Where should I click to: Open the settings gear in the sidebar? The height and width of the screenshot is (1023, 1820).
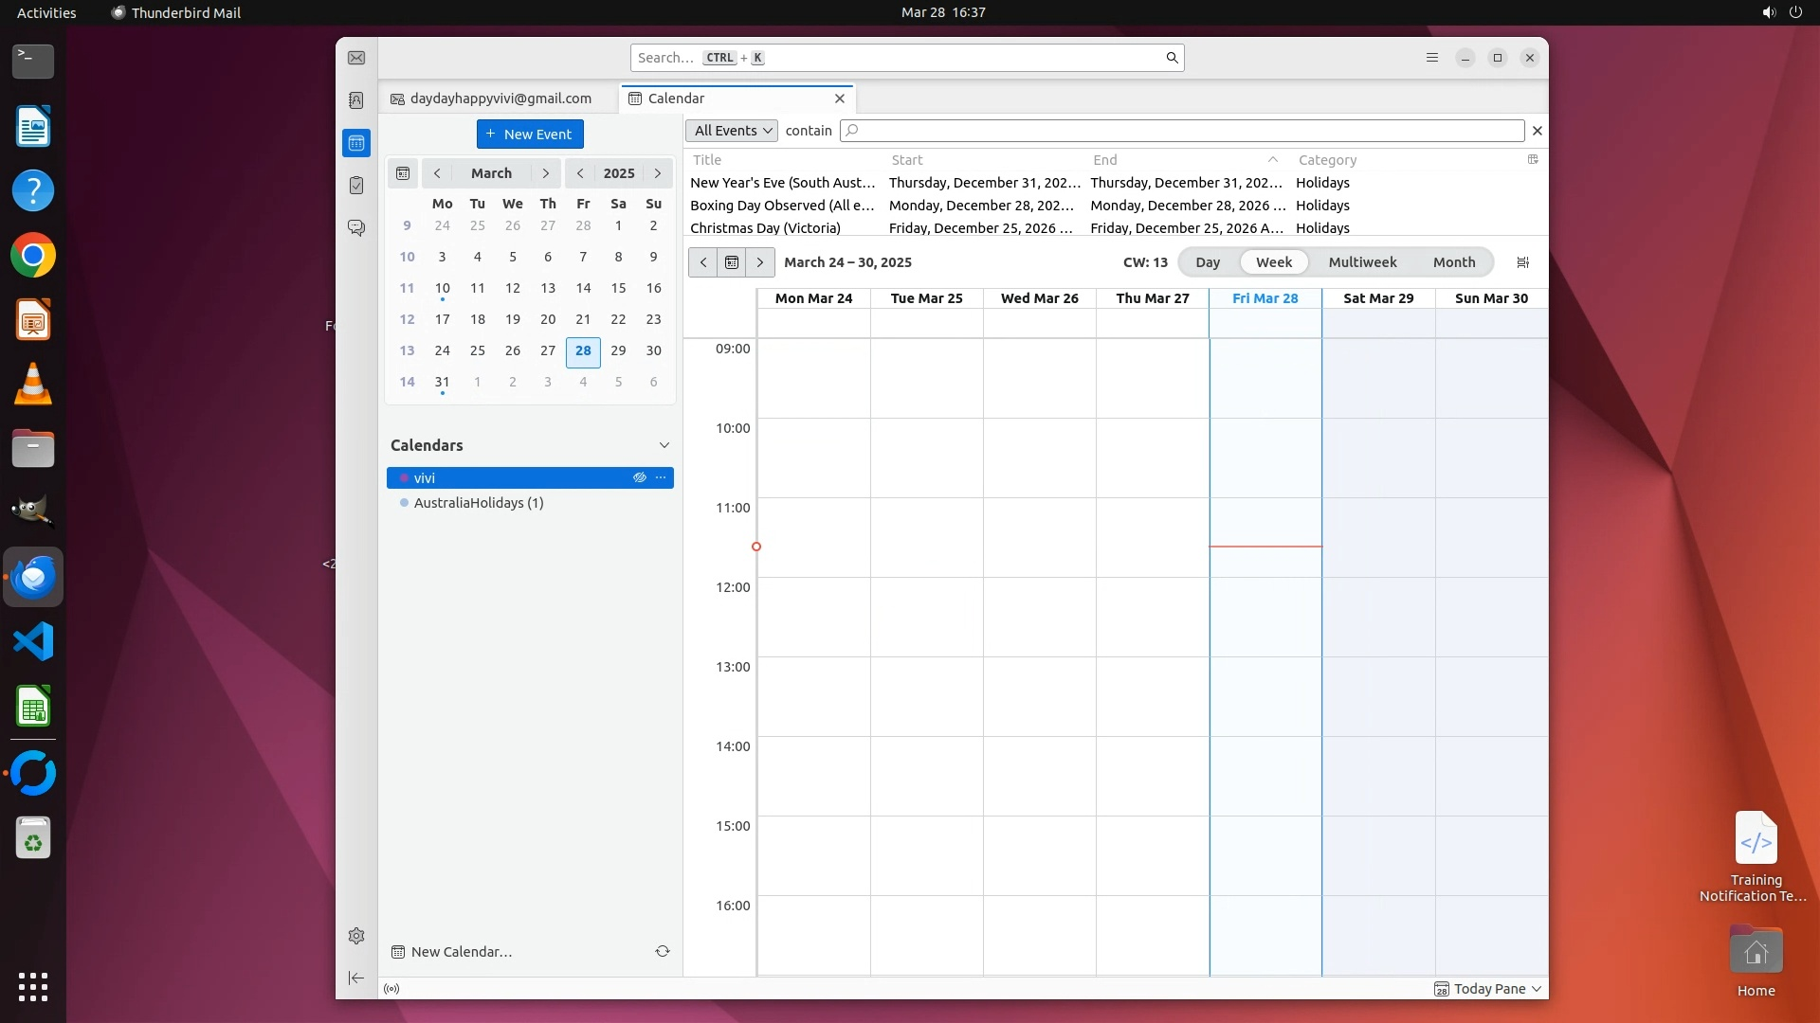[x=356, y=936]
